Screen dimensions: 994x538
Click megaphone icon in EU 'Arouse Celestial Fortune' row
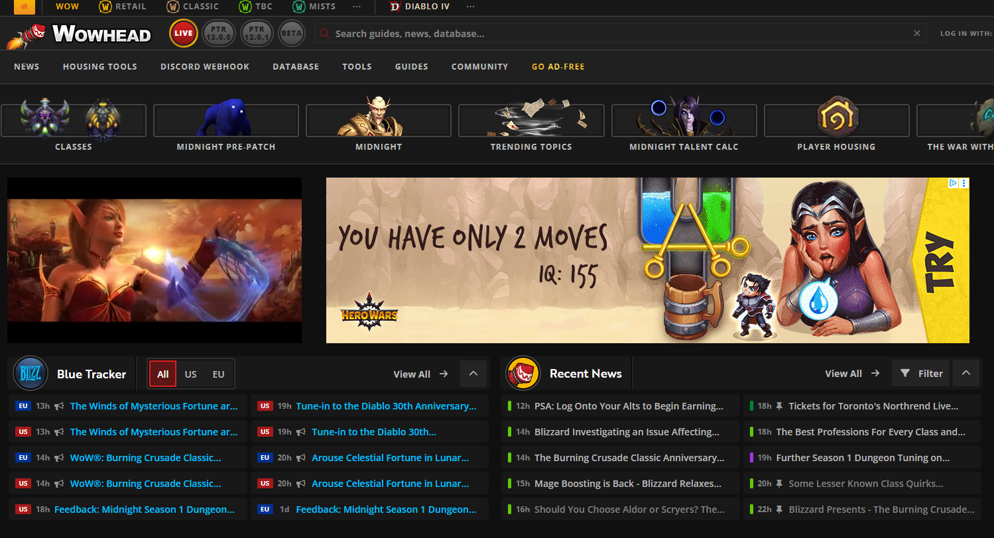302,458
